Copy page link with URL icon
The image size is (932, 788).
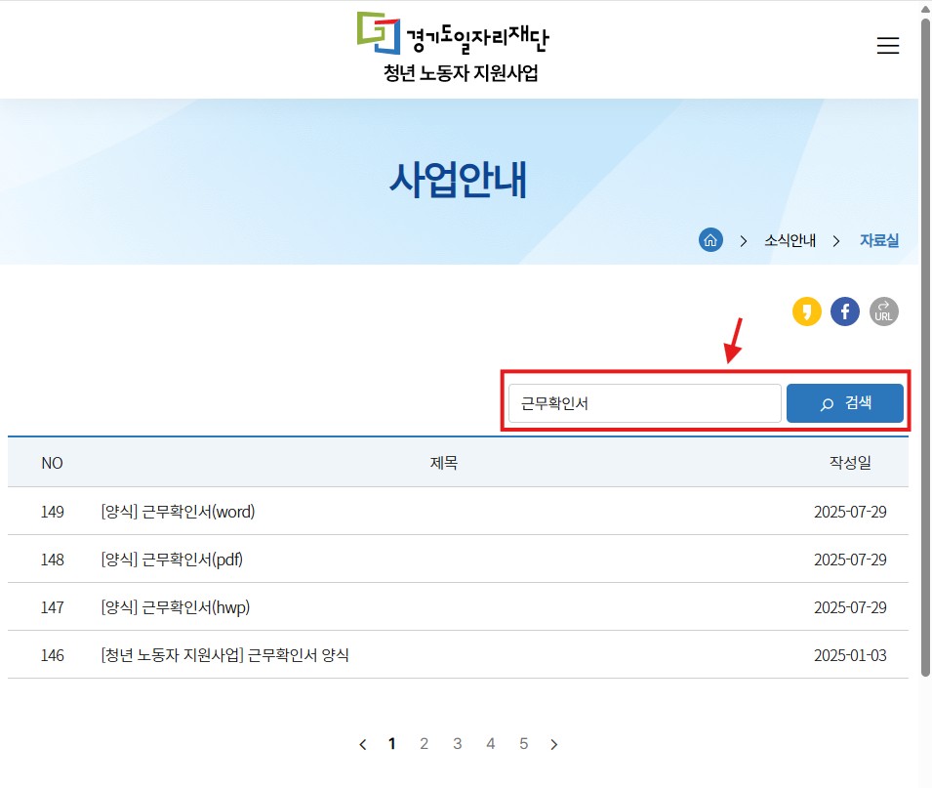coord(883,311)
